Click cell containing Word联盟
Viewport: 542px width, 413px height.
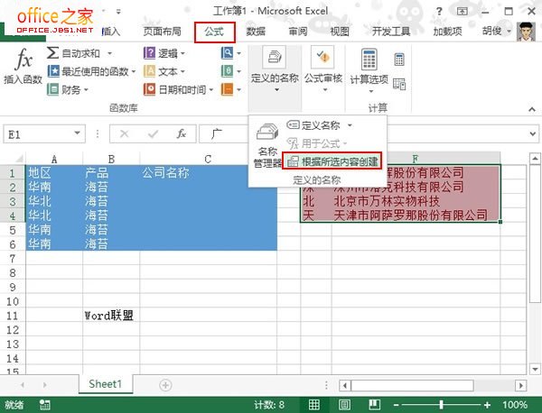pyautogui.click(x=111, y=316)
